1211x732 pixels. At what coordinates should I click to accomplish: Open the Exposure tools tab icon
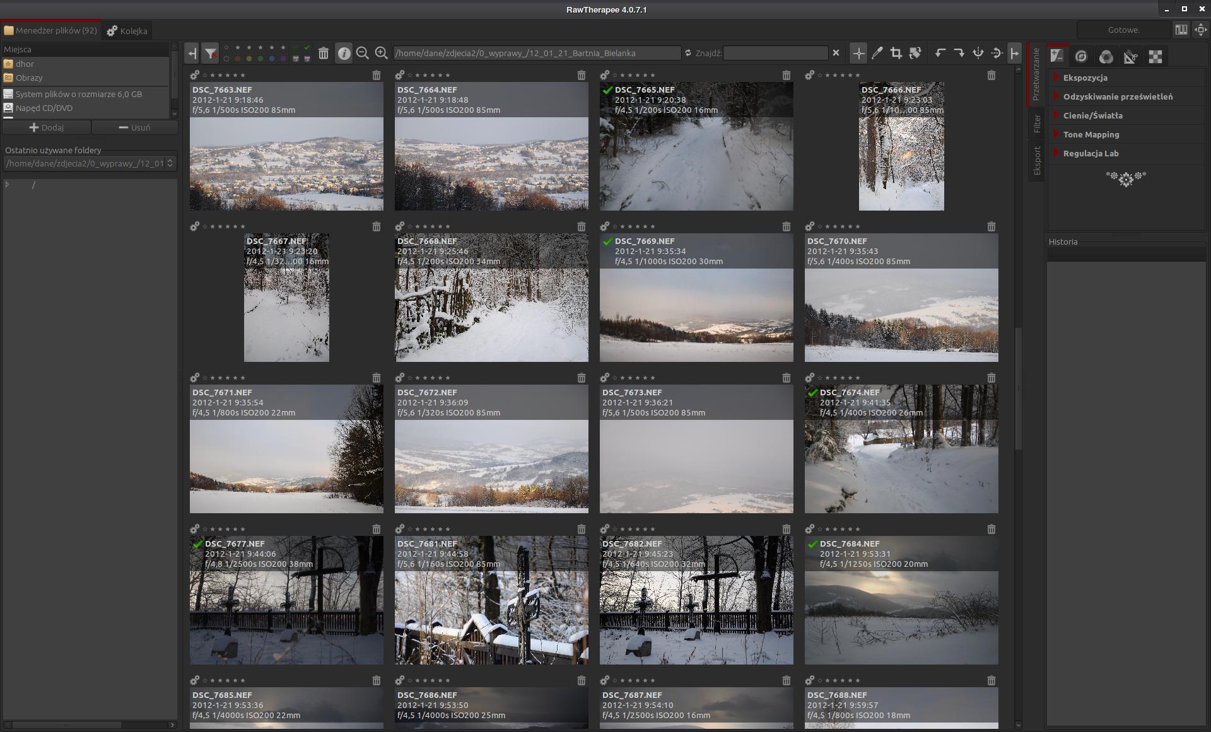[x=1057, y=56]
